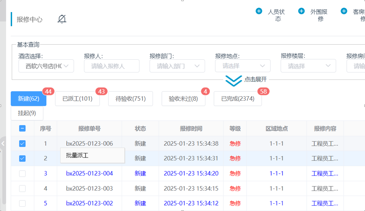Toggle the select-all header checkbox
This screenshot has width=365, height=211.
[22, 129]
